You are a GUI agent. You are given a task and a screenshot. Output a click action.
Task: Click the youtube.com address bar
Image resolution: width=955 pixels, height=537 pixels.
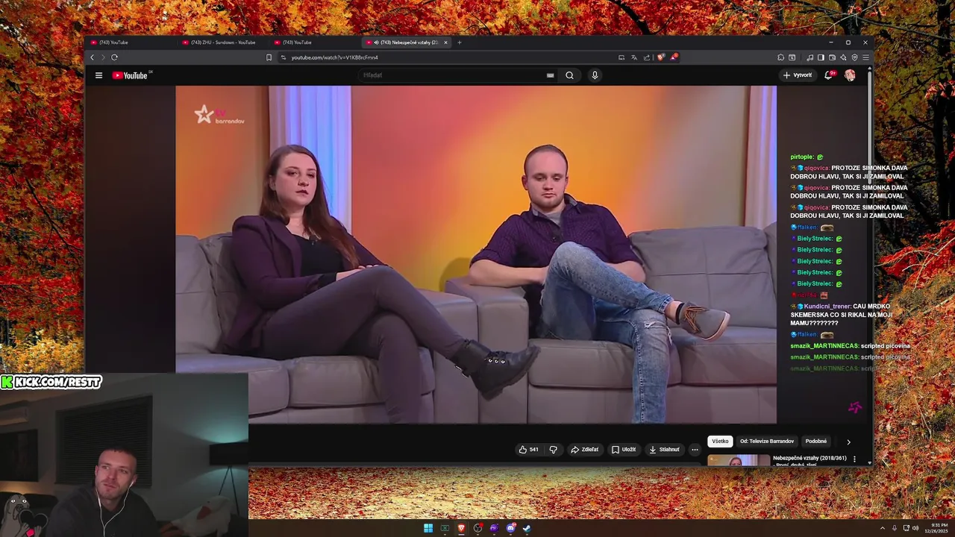448,57
